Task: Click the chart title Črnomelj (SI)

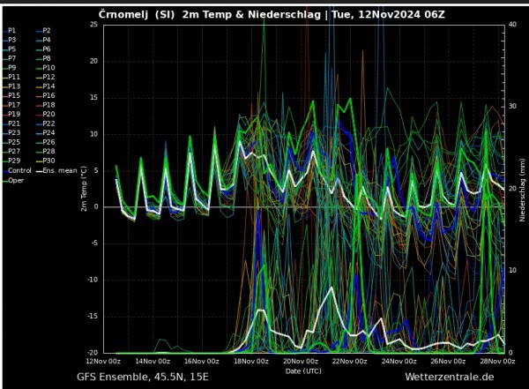Action: pyautogui.click(x=137, y=14)
